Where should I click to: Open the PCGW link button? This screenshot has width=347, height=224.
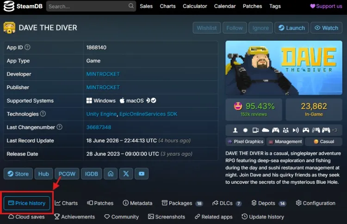(x=67, y=174)
